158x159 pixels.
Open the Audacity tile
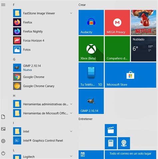pos(91,22)
